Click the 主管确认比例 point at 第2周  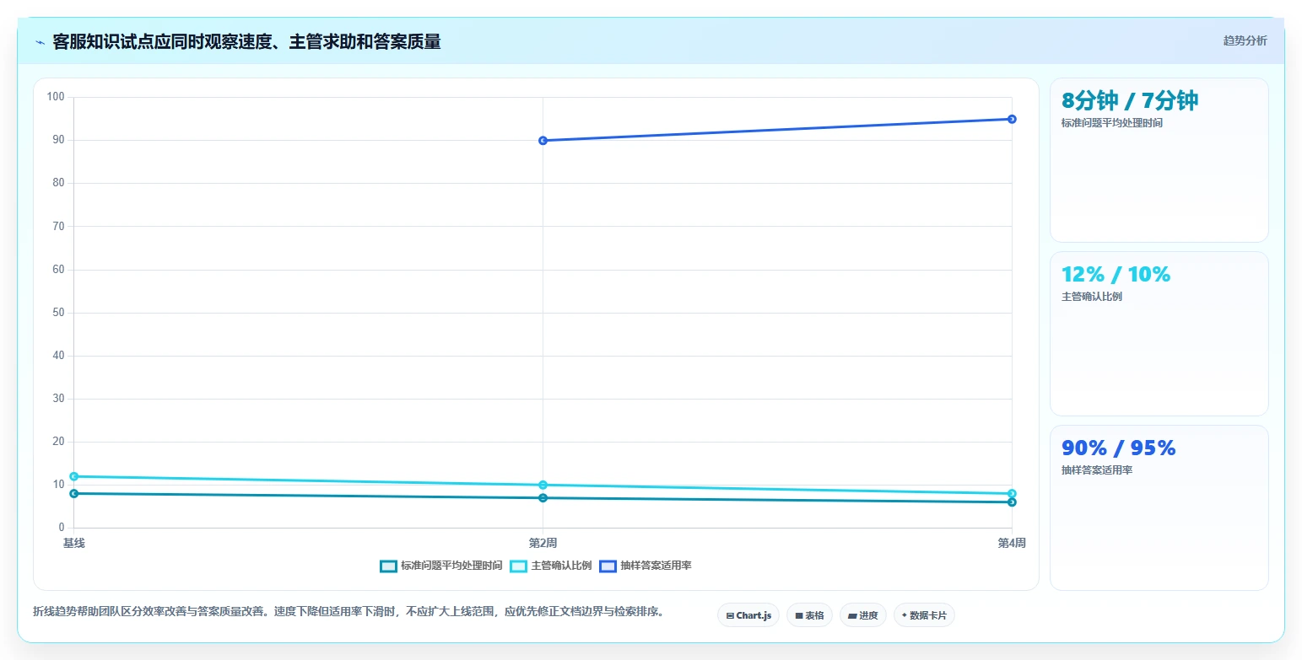click(x=543, y=485)
